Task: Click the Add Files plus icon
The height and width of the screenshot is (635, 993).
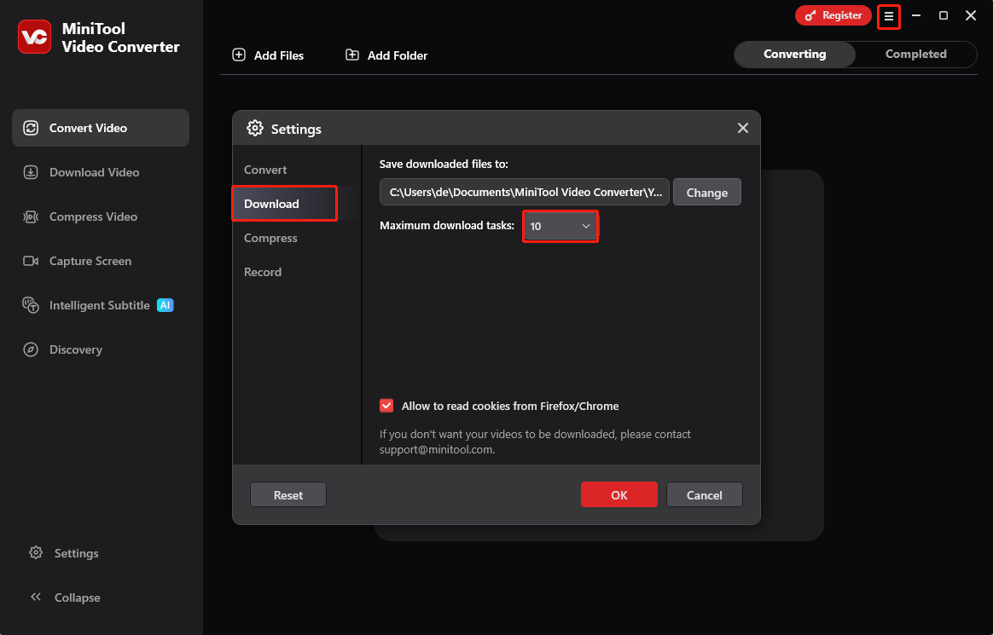Action: (239, 55)
